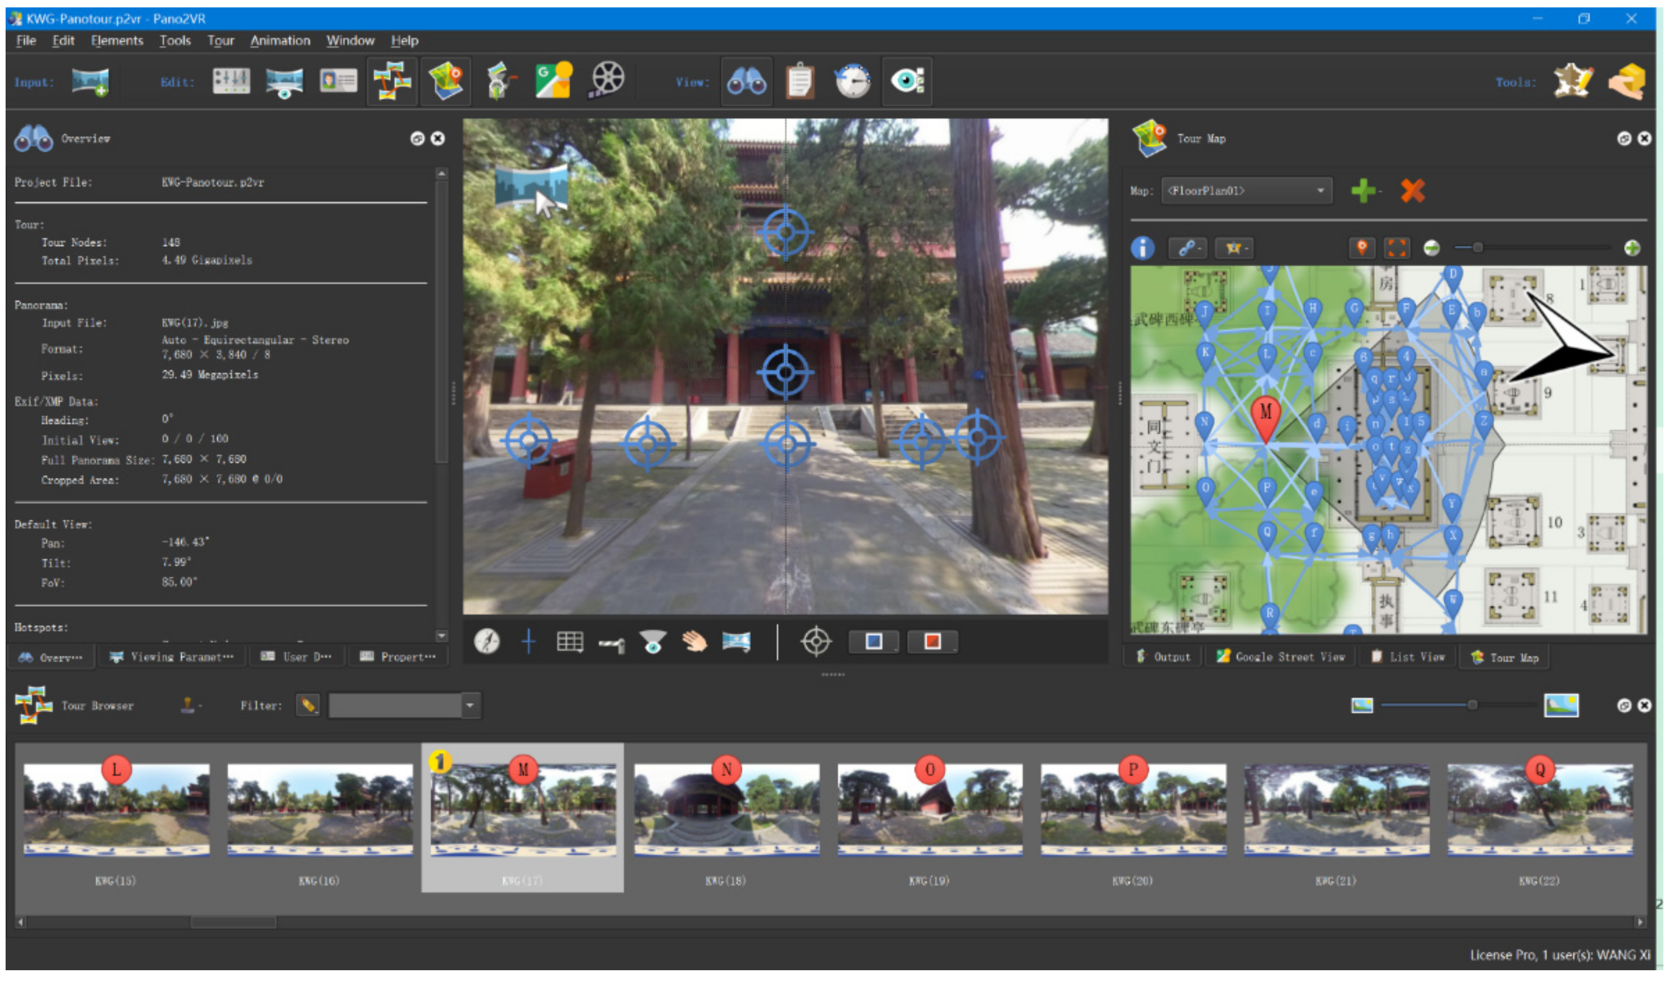Viewport: 1670px width, 985px height.
Task: Open the Animation menu
Action: 280,40
